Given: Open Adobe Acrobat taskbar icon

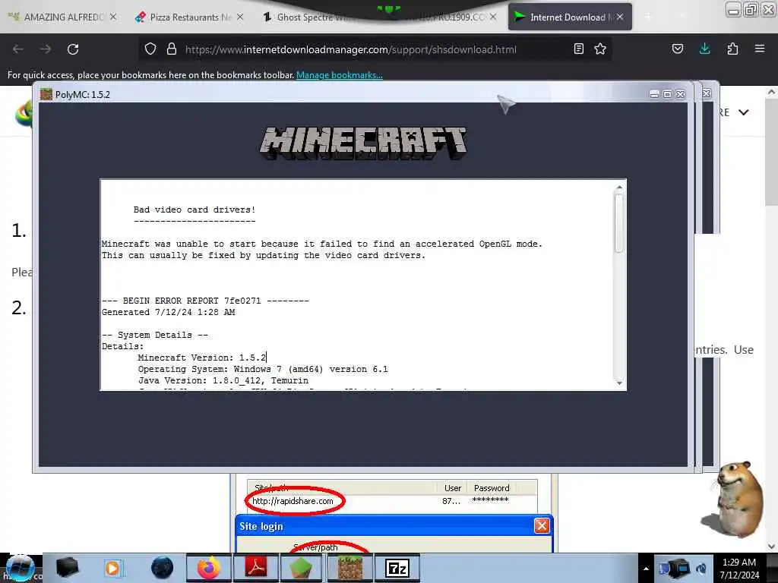Looking at the screenshot, I should click(x=256, y=568).
